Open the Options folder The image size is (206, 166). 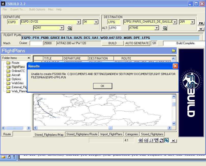tap(14, 79)
